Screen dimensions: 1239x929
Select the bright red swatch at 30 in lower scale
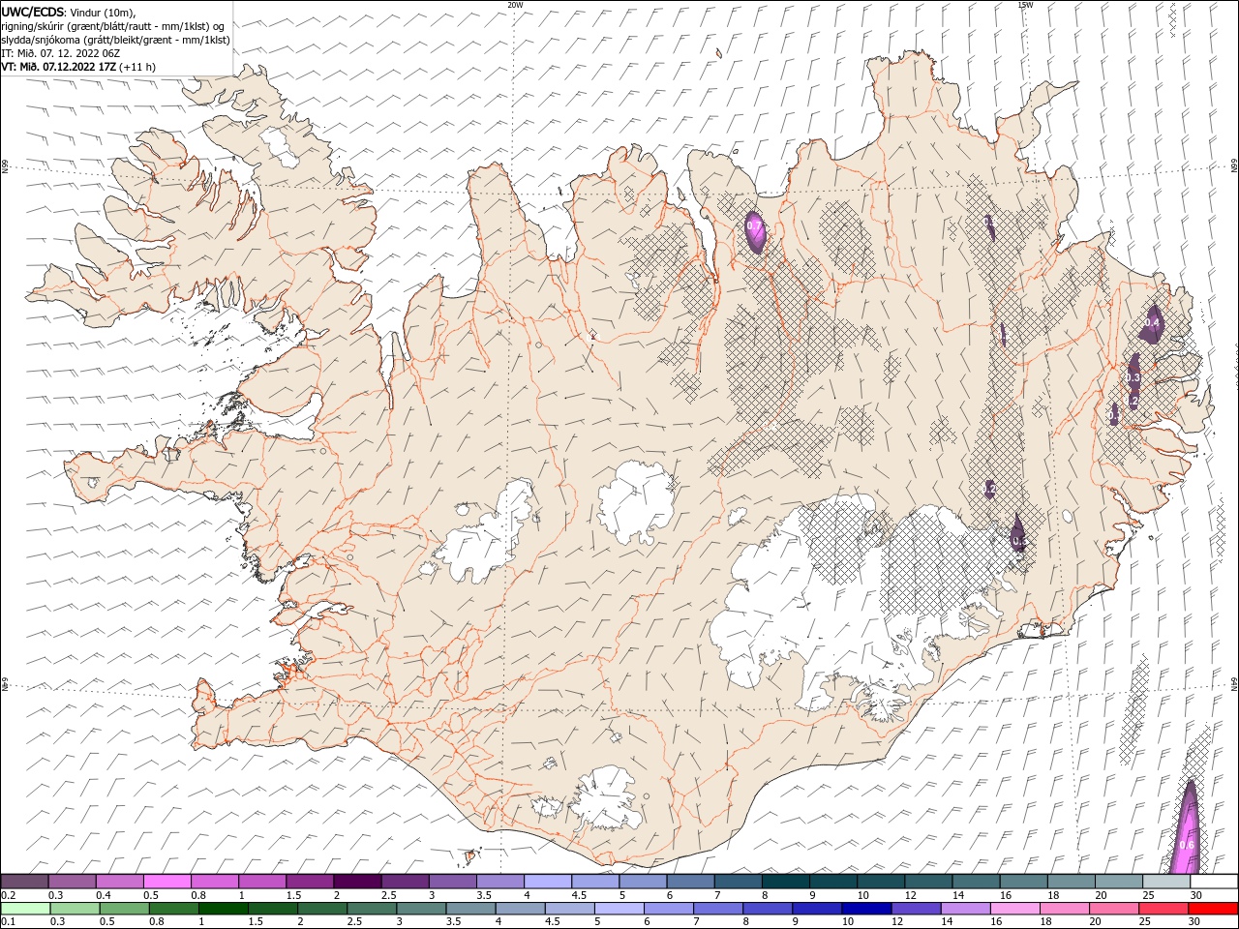(x=1213, y=909)
